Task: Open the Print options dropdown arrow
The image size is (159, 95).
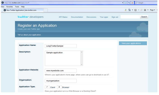Action: pos(148,10)
